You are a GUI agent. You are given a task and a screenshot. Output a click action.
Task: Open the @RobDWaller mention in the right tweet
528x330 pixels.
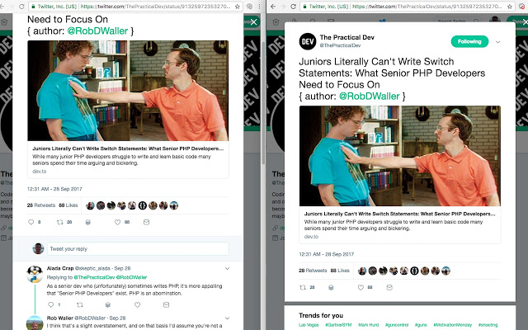coord(369,97)
